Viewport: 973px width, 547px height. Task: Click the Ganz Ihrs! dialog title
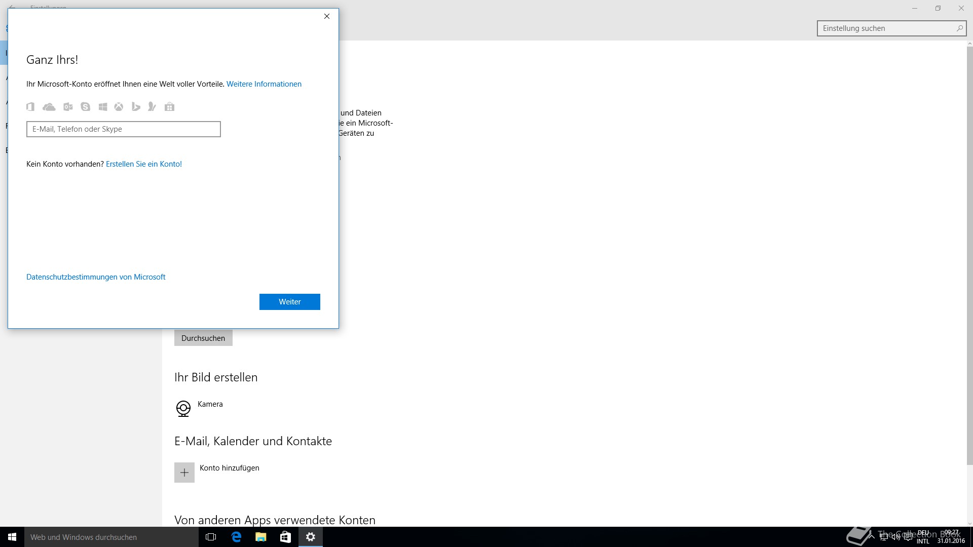coord(52,60)
